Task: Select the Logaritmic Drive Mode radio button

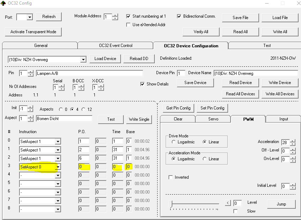Action: coord(173,142)
